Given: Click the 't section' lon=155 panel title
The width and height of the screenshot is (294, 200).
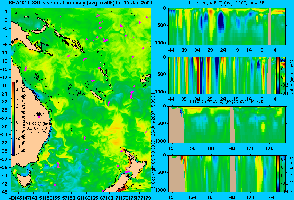Looking at the screenshot, I should pos(227,3).
